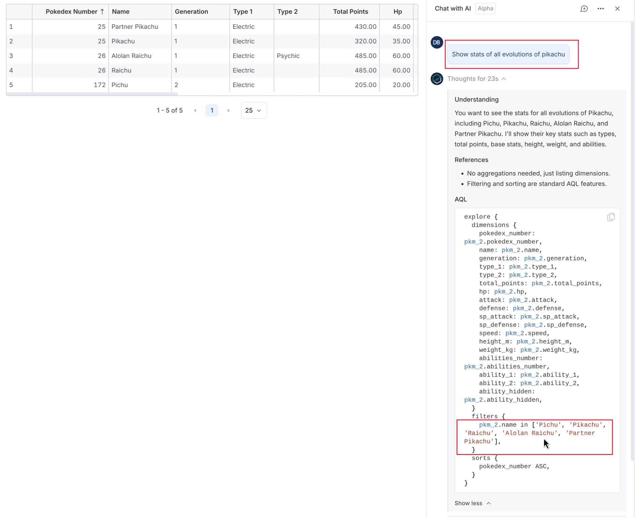Click the AI assistant avatar icon
635x518 pixels.
437,79
